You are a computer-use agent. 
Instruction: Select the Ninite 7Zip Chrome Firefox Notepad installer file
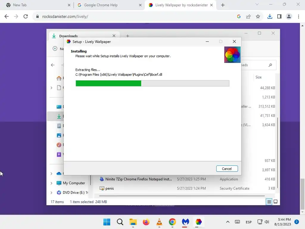click(139, 179)
